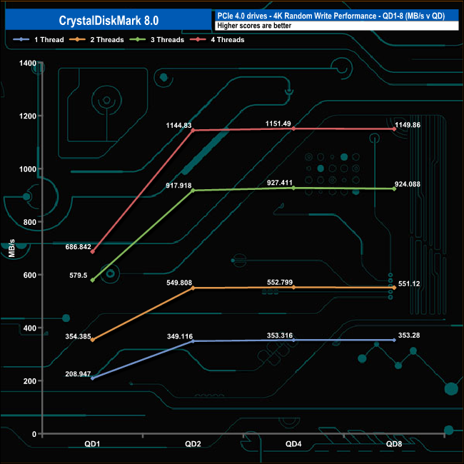Screen dimensions: 464x464
Task: Click the orange 2 Threads point at QD2
Action: click(x=193, y=288)
